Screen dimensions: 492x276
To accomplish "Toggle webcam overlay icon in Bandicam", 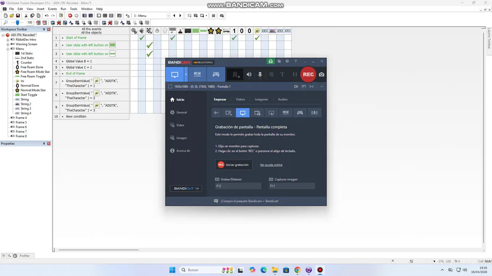I will [235, 75].
